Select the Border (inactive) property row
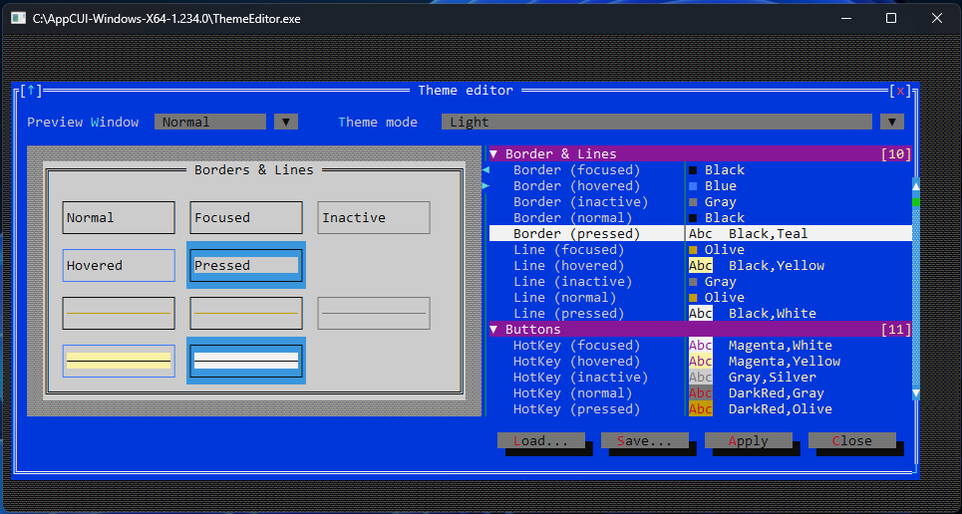 (701, 202)
